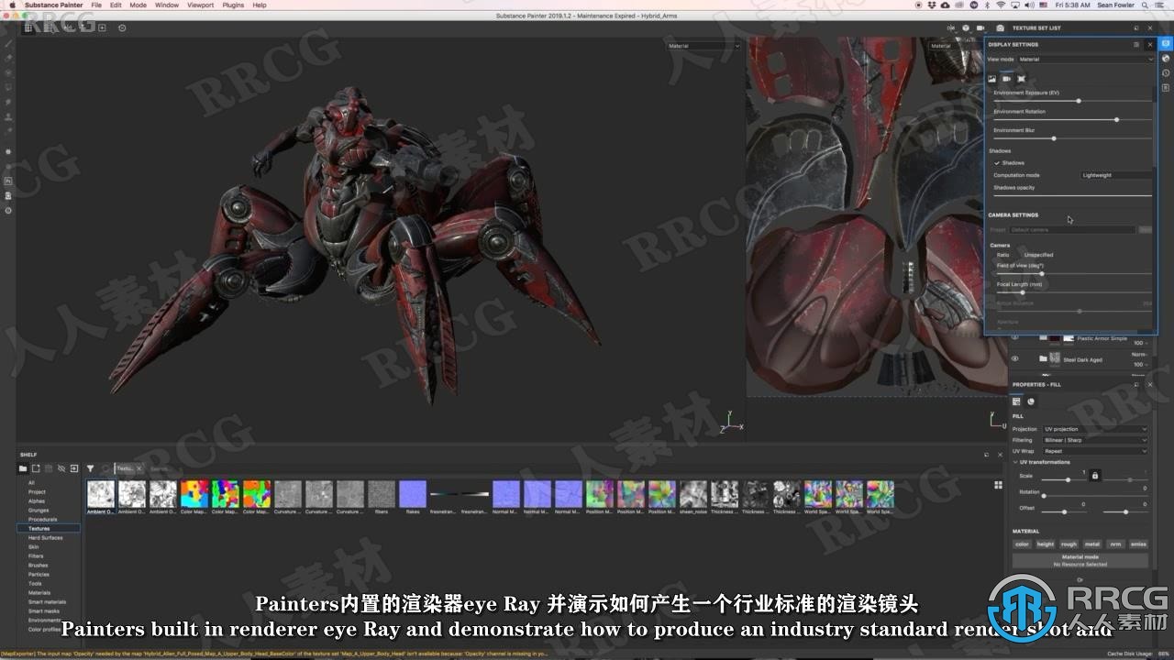This screenshot has width=1174, height=660.
Task: Select the Clone stamp tool in left toolbar
Action: [8, 117]
